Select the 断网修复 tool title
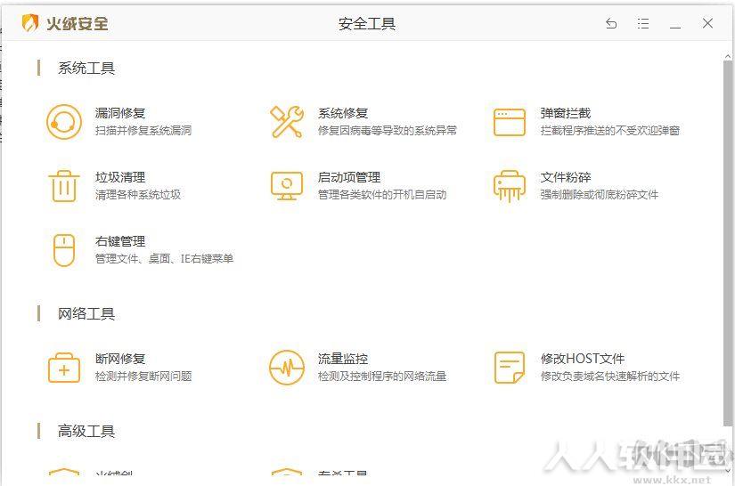 point(120,359)
